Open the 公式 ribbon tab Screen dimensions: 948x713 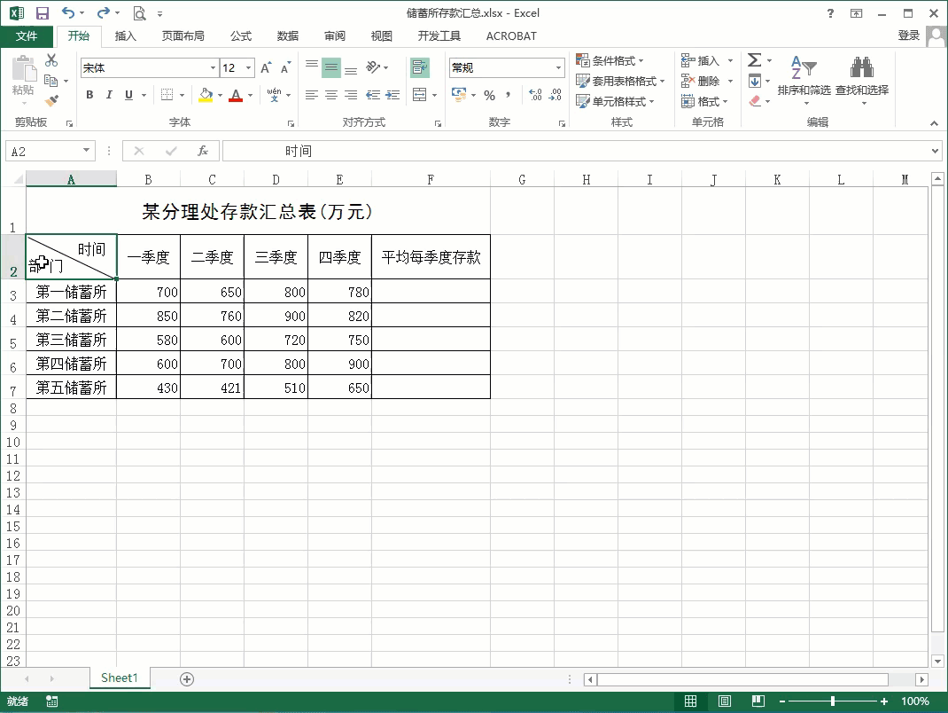240,36
